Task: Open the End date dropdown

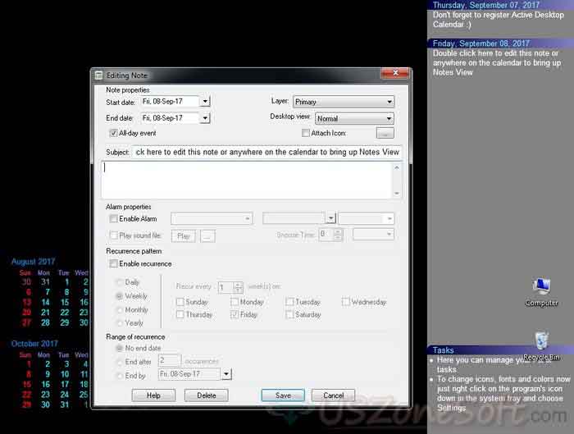Action: tap(205, 118)
